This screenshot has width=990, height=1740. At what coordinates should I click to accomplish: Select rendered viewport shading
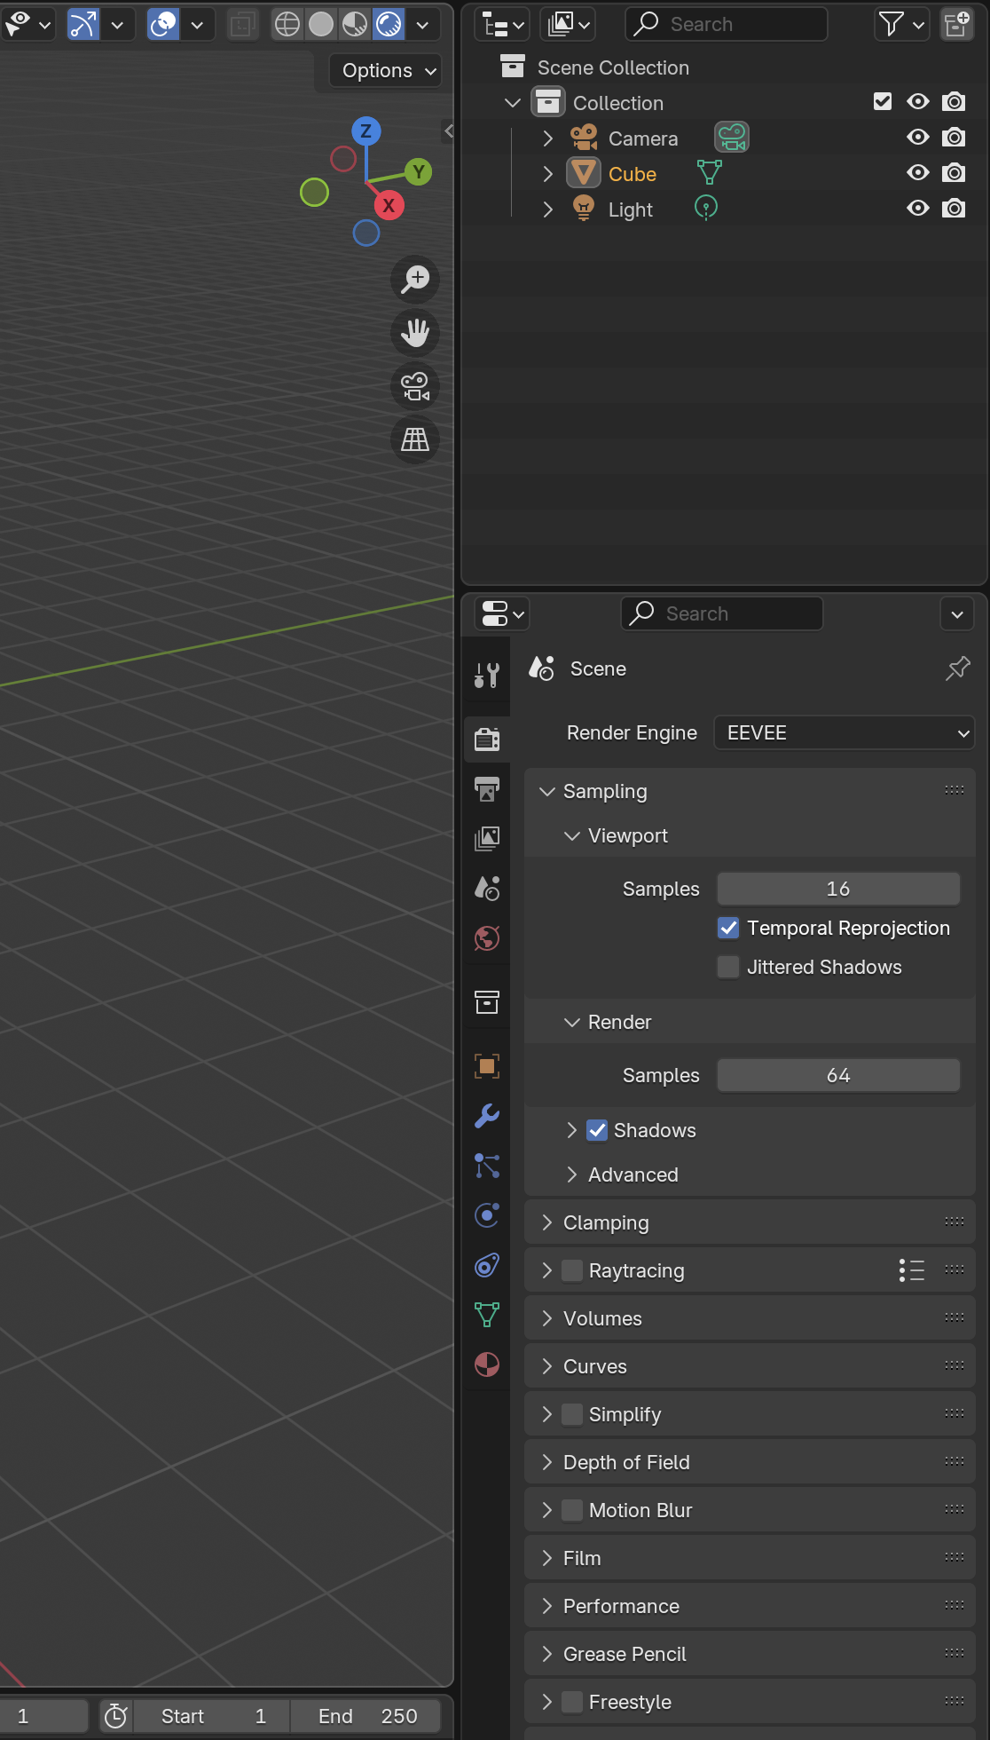389,25
